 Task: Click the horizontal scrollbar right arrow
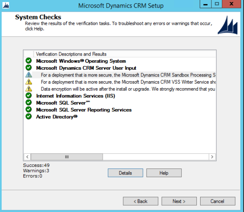212,157
